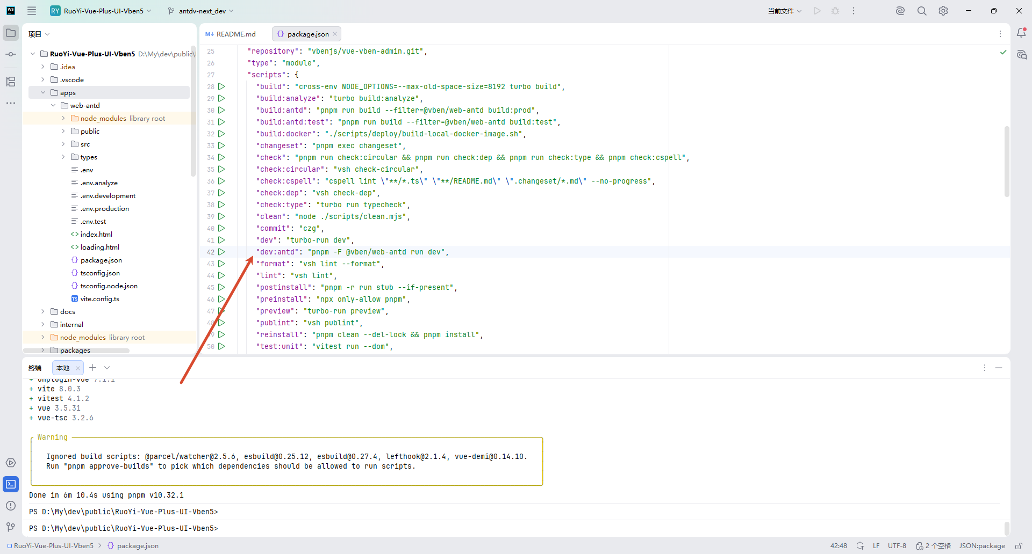The image size is (1032, 554).
Task: Click the Terminal tool window icon
Action: [11, 484]
